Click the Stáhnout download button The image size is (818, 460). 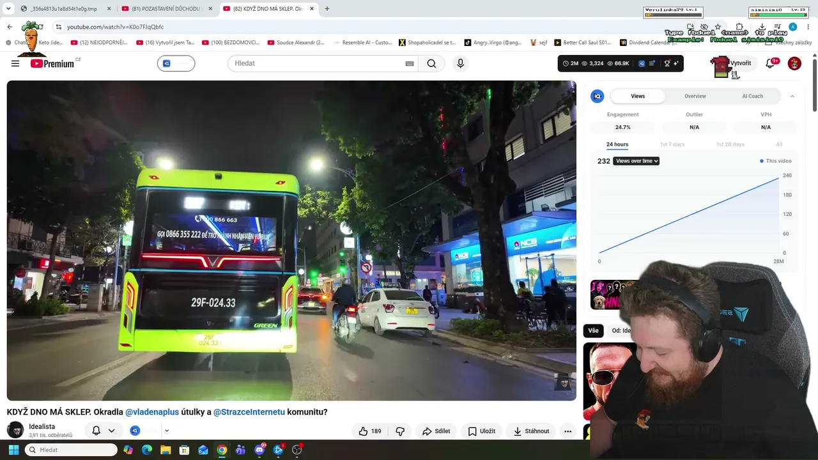tap(530, 431)
